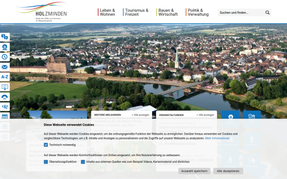The image size is (287, 179).
Task: Click the 'VERANSTALTUNGEN' heading
Action: (171, 115)
